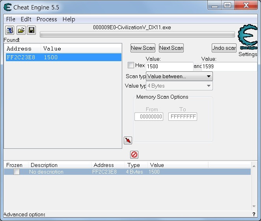Click the No description cell
Image resolution: width=261 pixels, height=221 pixels.
point(46,172)
